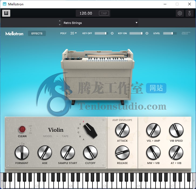Viewport: 196px width, 189px height.
Task: Shift the keyboard range left with arrow
Action: coord(2,181)
